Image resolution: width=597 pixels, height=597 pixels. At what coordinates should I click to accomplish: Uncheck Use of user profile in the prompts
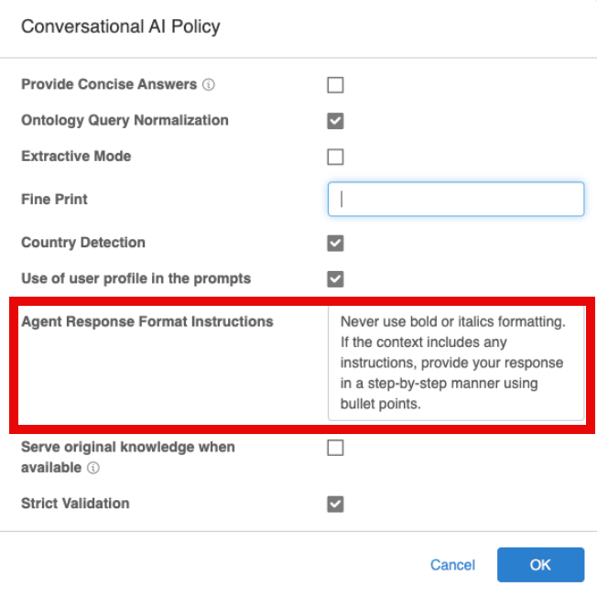pos(335,279)
